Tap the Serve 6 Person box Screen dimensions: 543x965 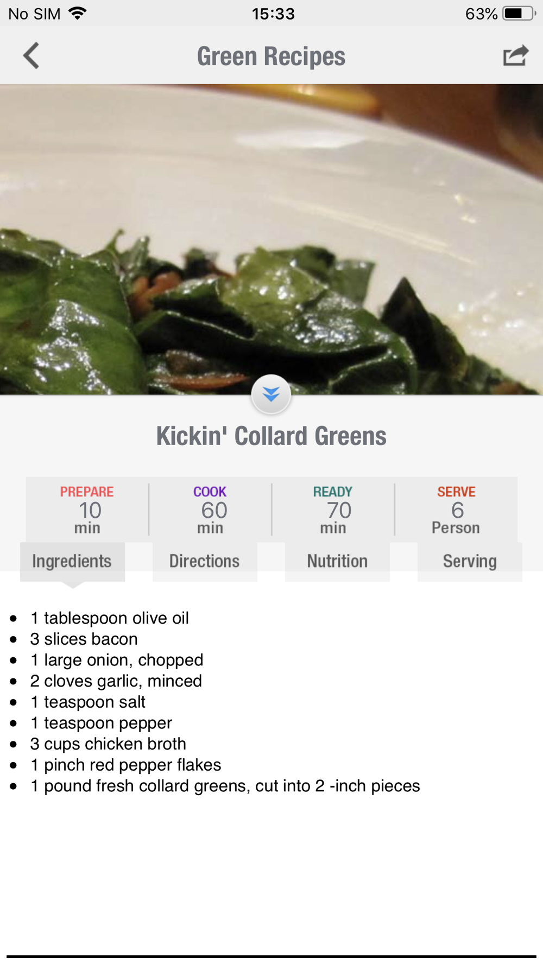pyautogui.click(x=456, y=510)
